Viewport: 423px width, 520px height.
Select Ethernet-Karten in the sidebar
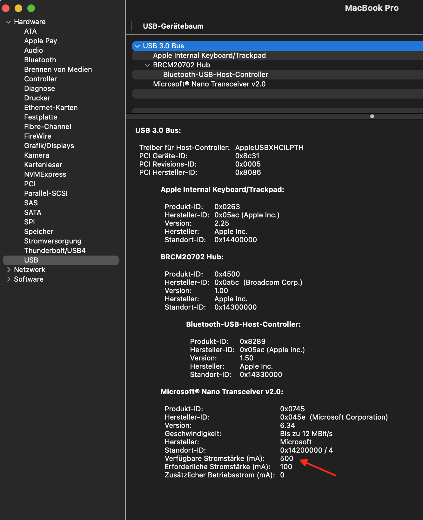(51, 108)
